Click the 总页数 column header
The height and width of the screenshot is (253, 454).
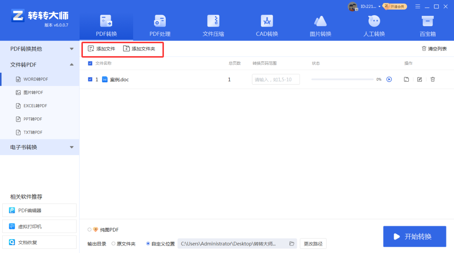tap(235, 64)
